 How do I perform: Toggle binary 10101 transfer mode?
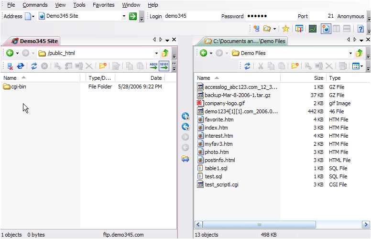coord(164,66)
